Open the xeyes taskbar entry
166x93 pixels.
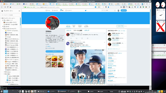coord(100,91)
